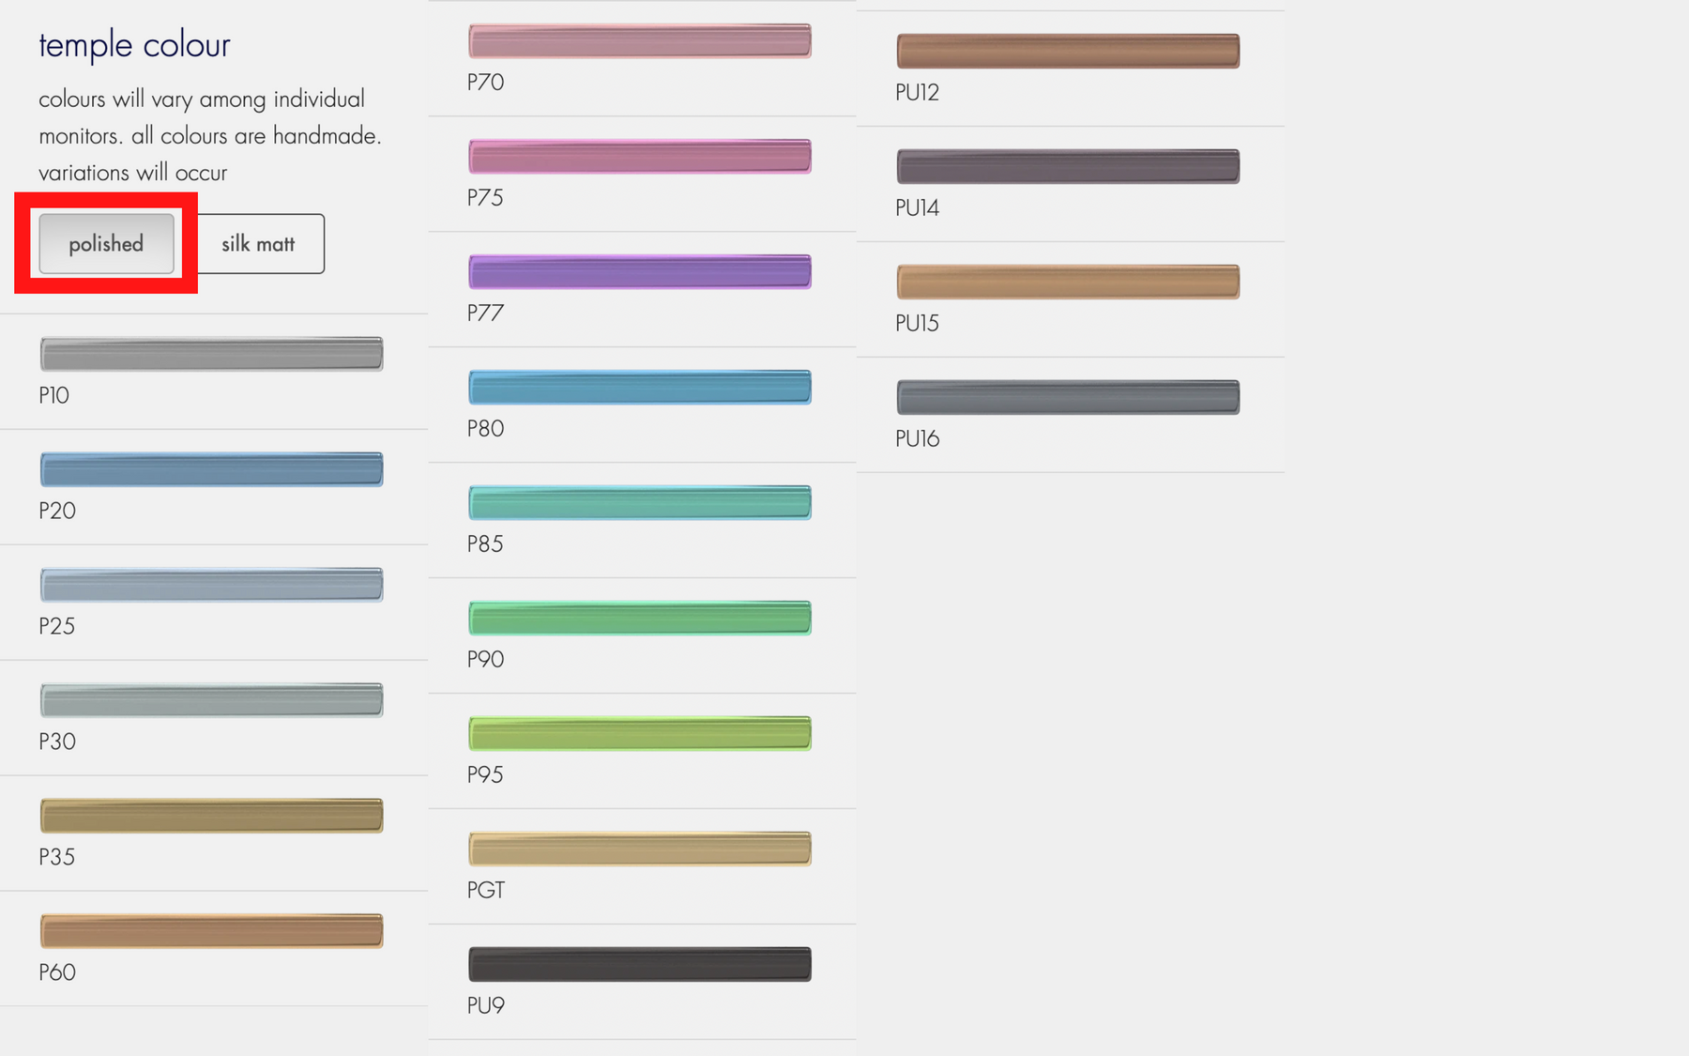Pick the PU9 black temple swatch
The height and width of the screenshot is (1056, 1689).
(640, 965)
